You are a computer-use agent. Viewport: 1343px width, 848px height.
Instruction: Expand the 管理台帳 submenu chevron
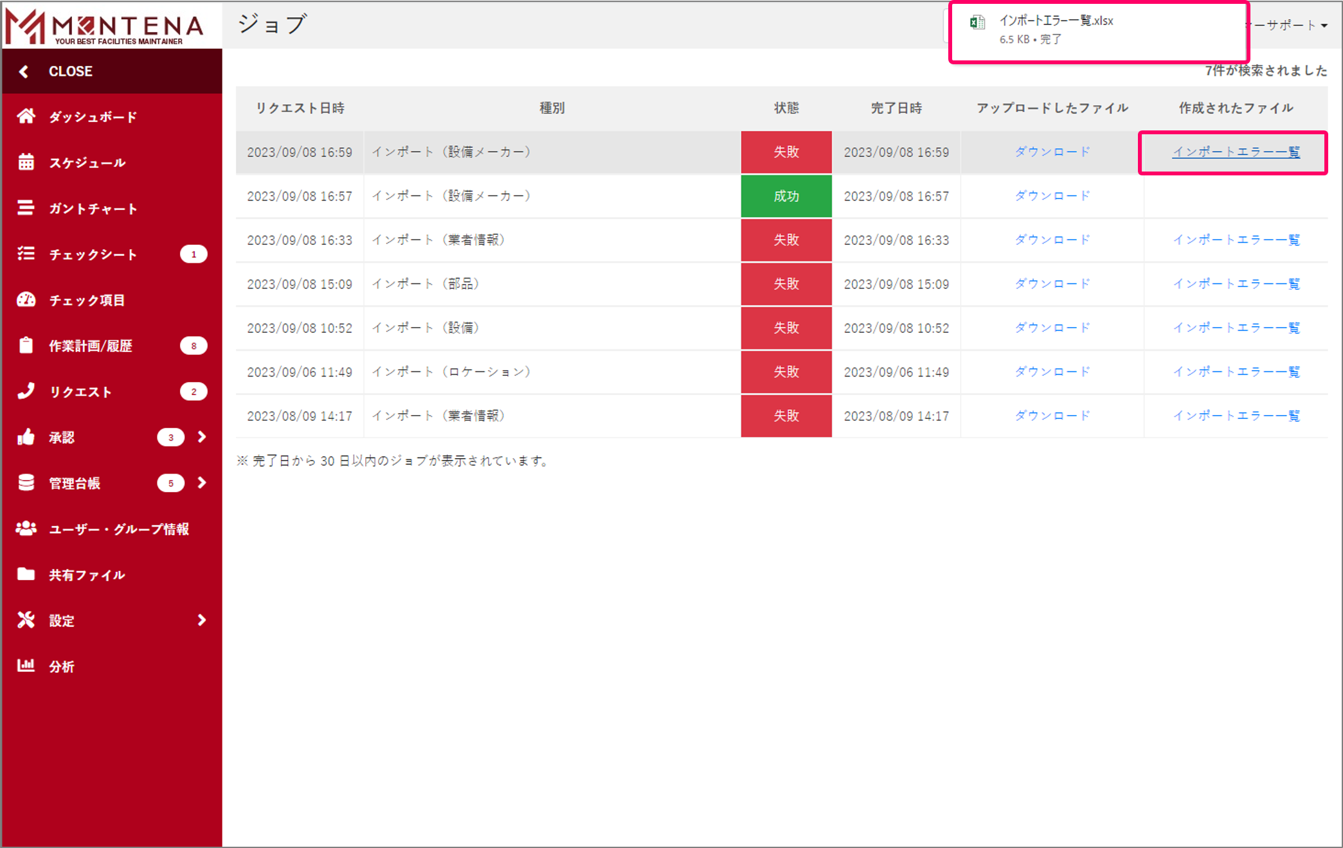[x=202, y=482]
